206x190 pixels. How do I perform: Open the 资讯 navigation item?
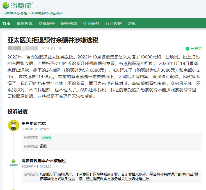click(132, 24)
